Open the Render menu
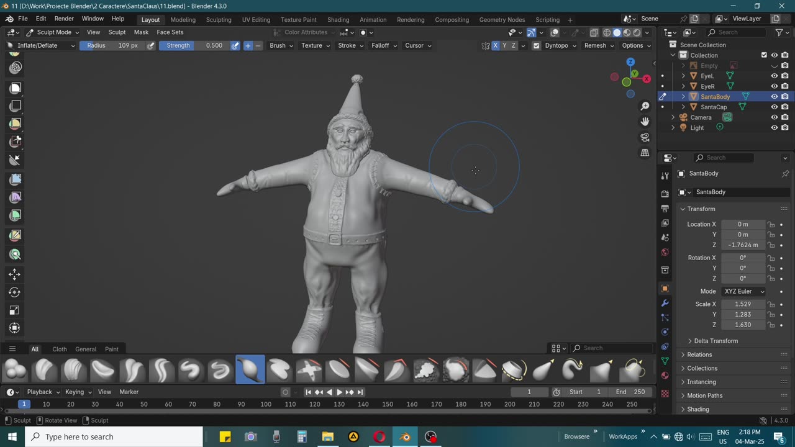 pyautogui.click(x=64, y=19)
